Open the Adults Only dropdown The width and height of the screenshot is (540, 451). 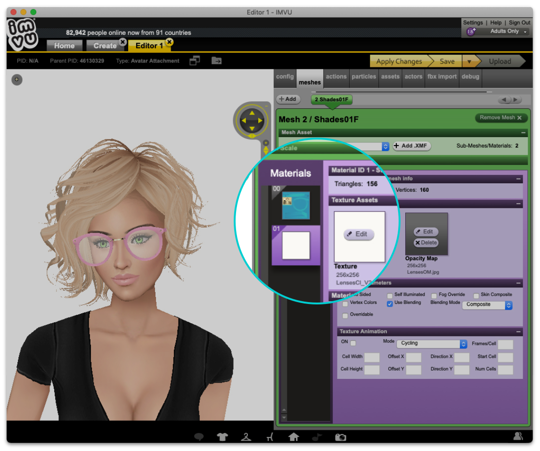pyautogui.click(x=508, y=31)
